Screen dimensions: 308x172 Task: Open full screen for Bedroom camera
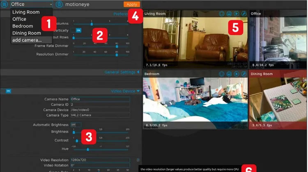click(x=222, y=74)
